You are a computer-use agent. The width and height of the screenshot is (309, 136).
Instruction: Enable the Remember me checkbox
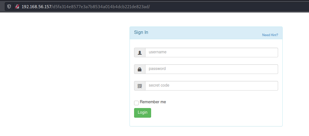(136, 103)
